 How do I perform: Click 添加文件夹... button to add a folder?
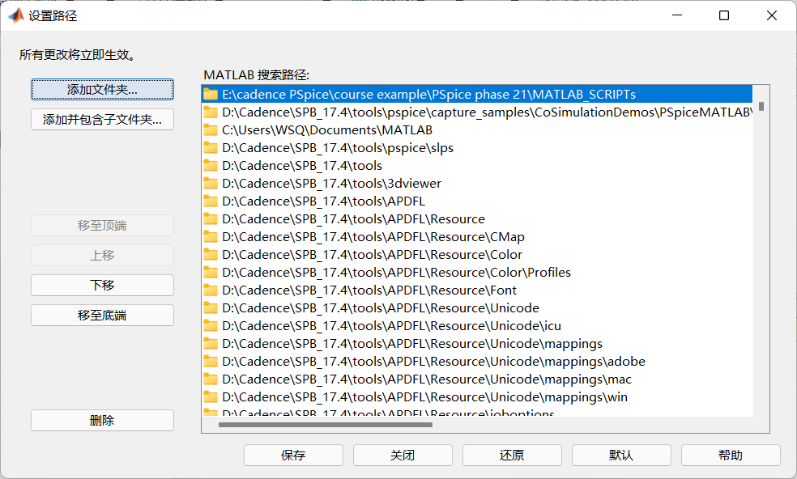tap(102, 89)
